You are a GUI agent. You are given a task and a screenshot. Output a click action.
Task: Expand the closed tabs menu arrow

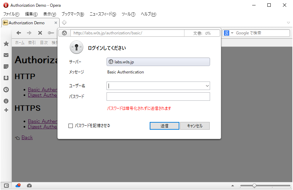288,23
